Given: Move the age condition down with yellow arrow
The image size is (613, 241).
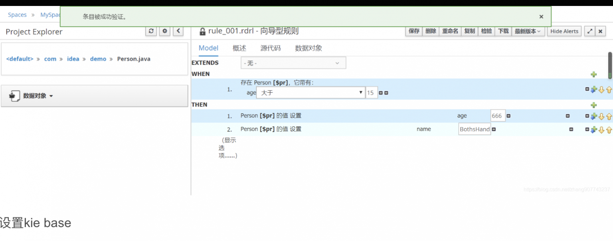Looking at the screenshot, I should click(601, 89).
